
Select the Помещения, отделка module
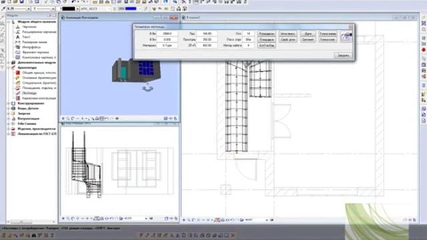coord(39,88)
